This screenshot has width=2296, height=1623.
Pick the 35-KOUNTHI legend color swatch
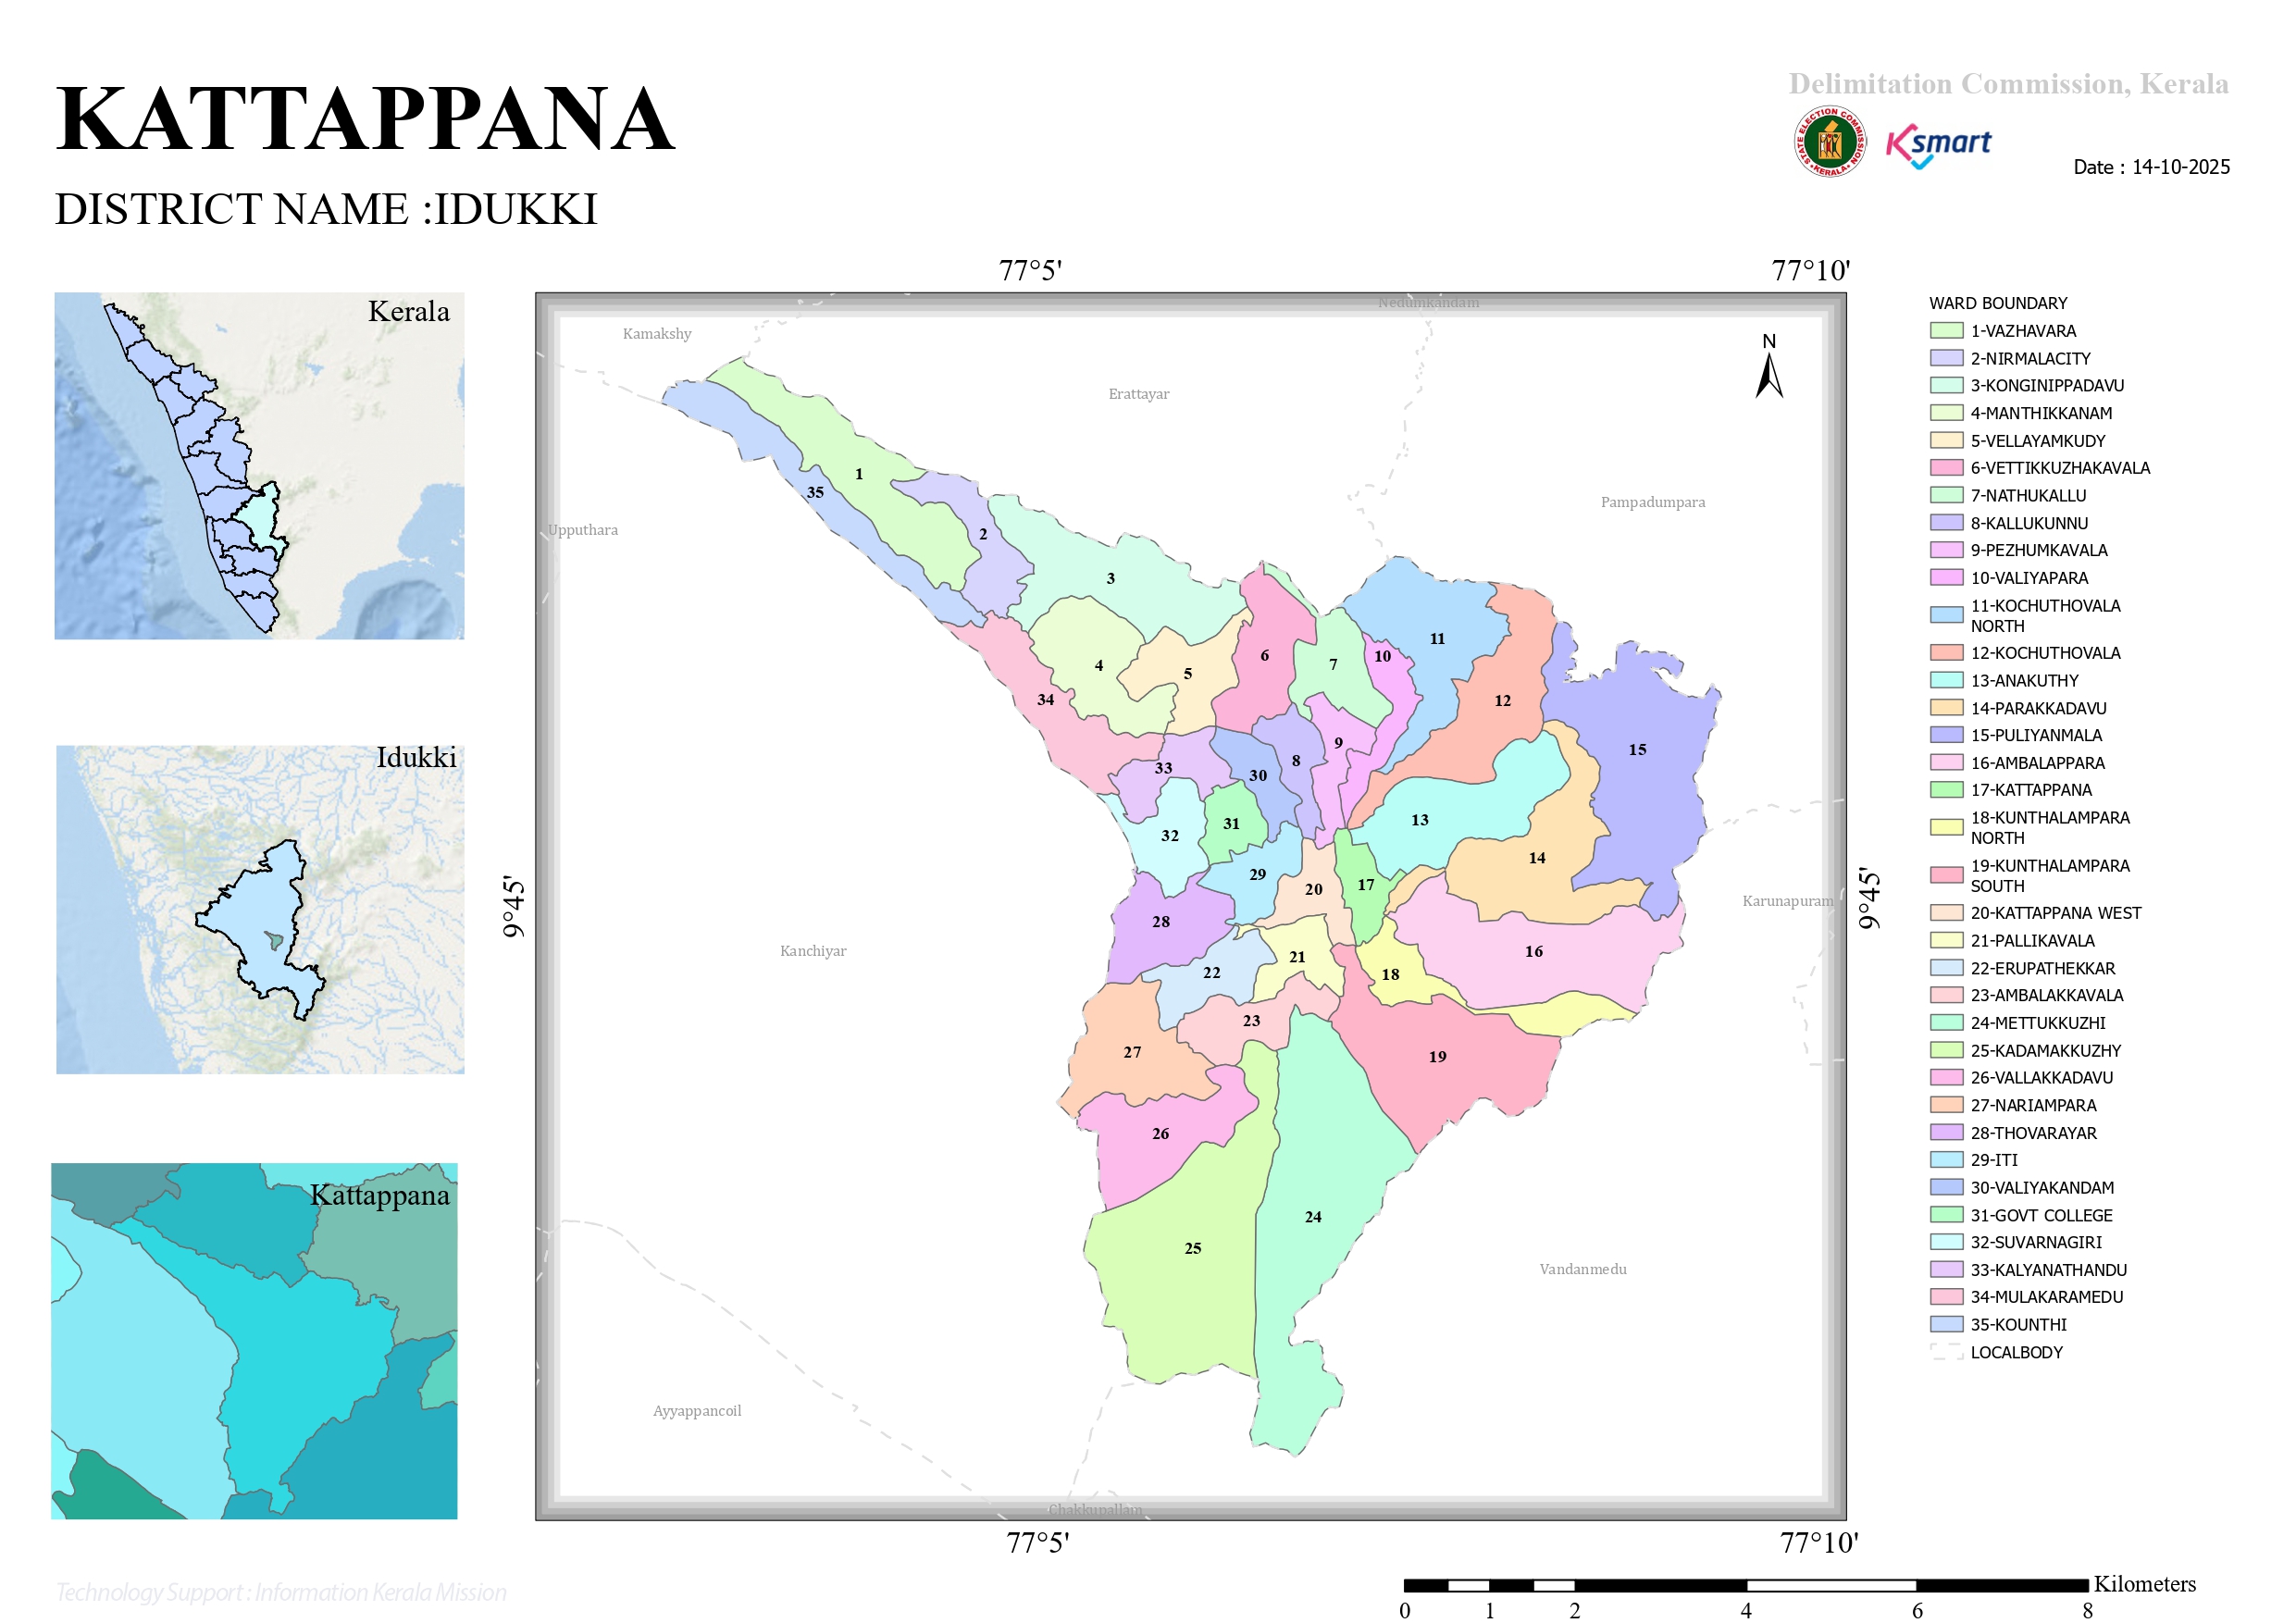pyautogui.click(x=1947, y=1324)
